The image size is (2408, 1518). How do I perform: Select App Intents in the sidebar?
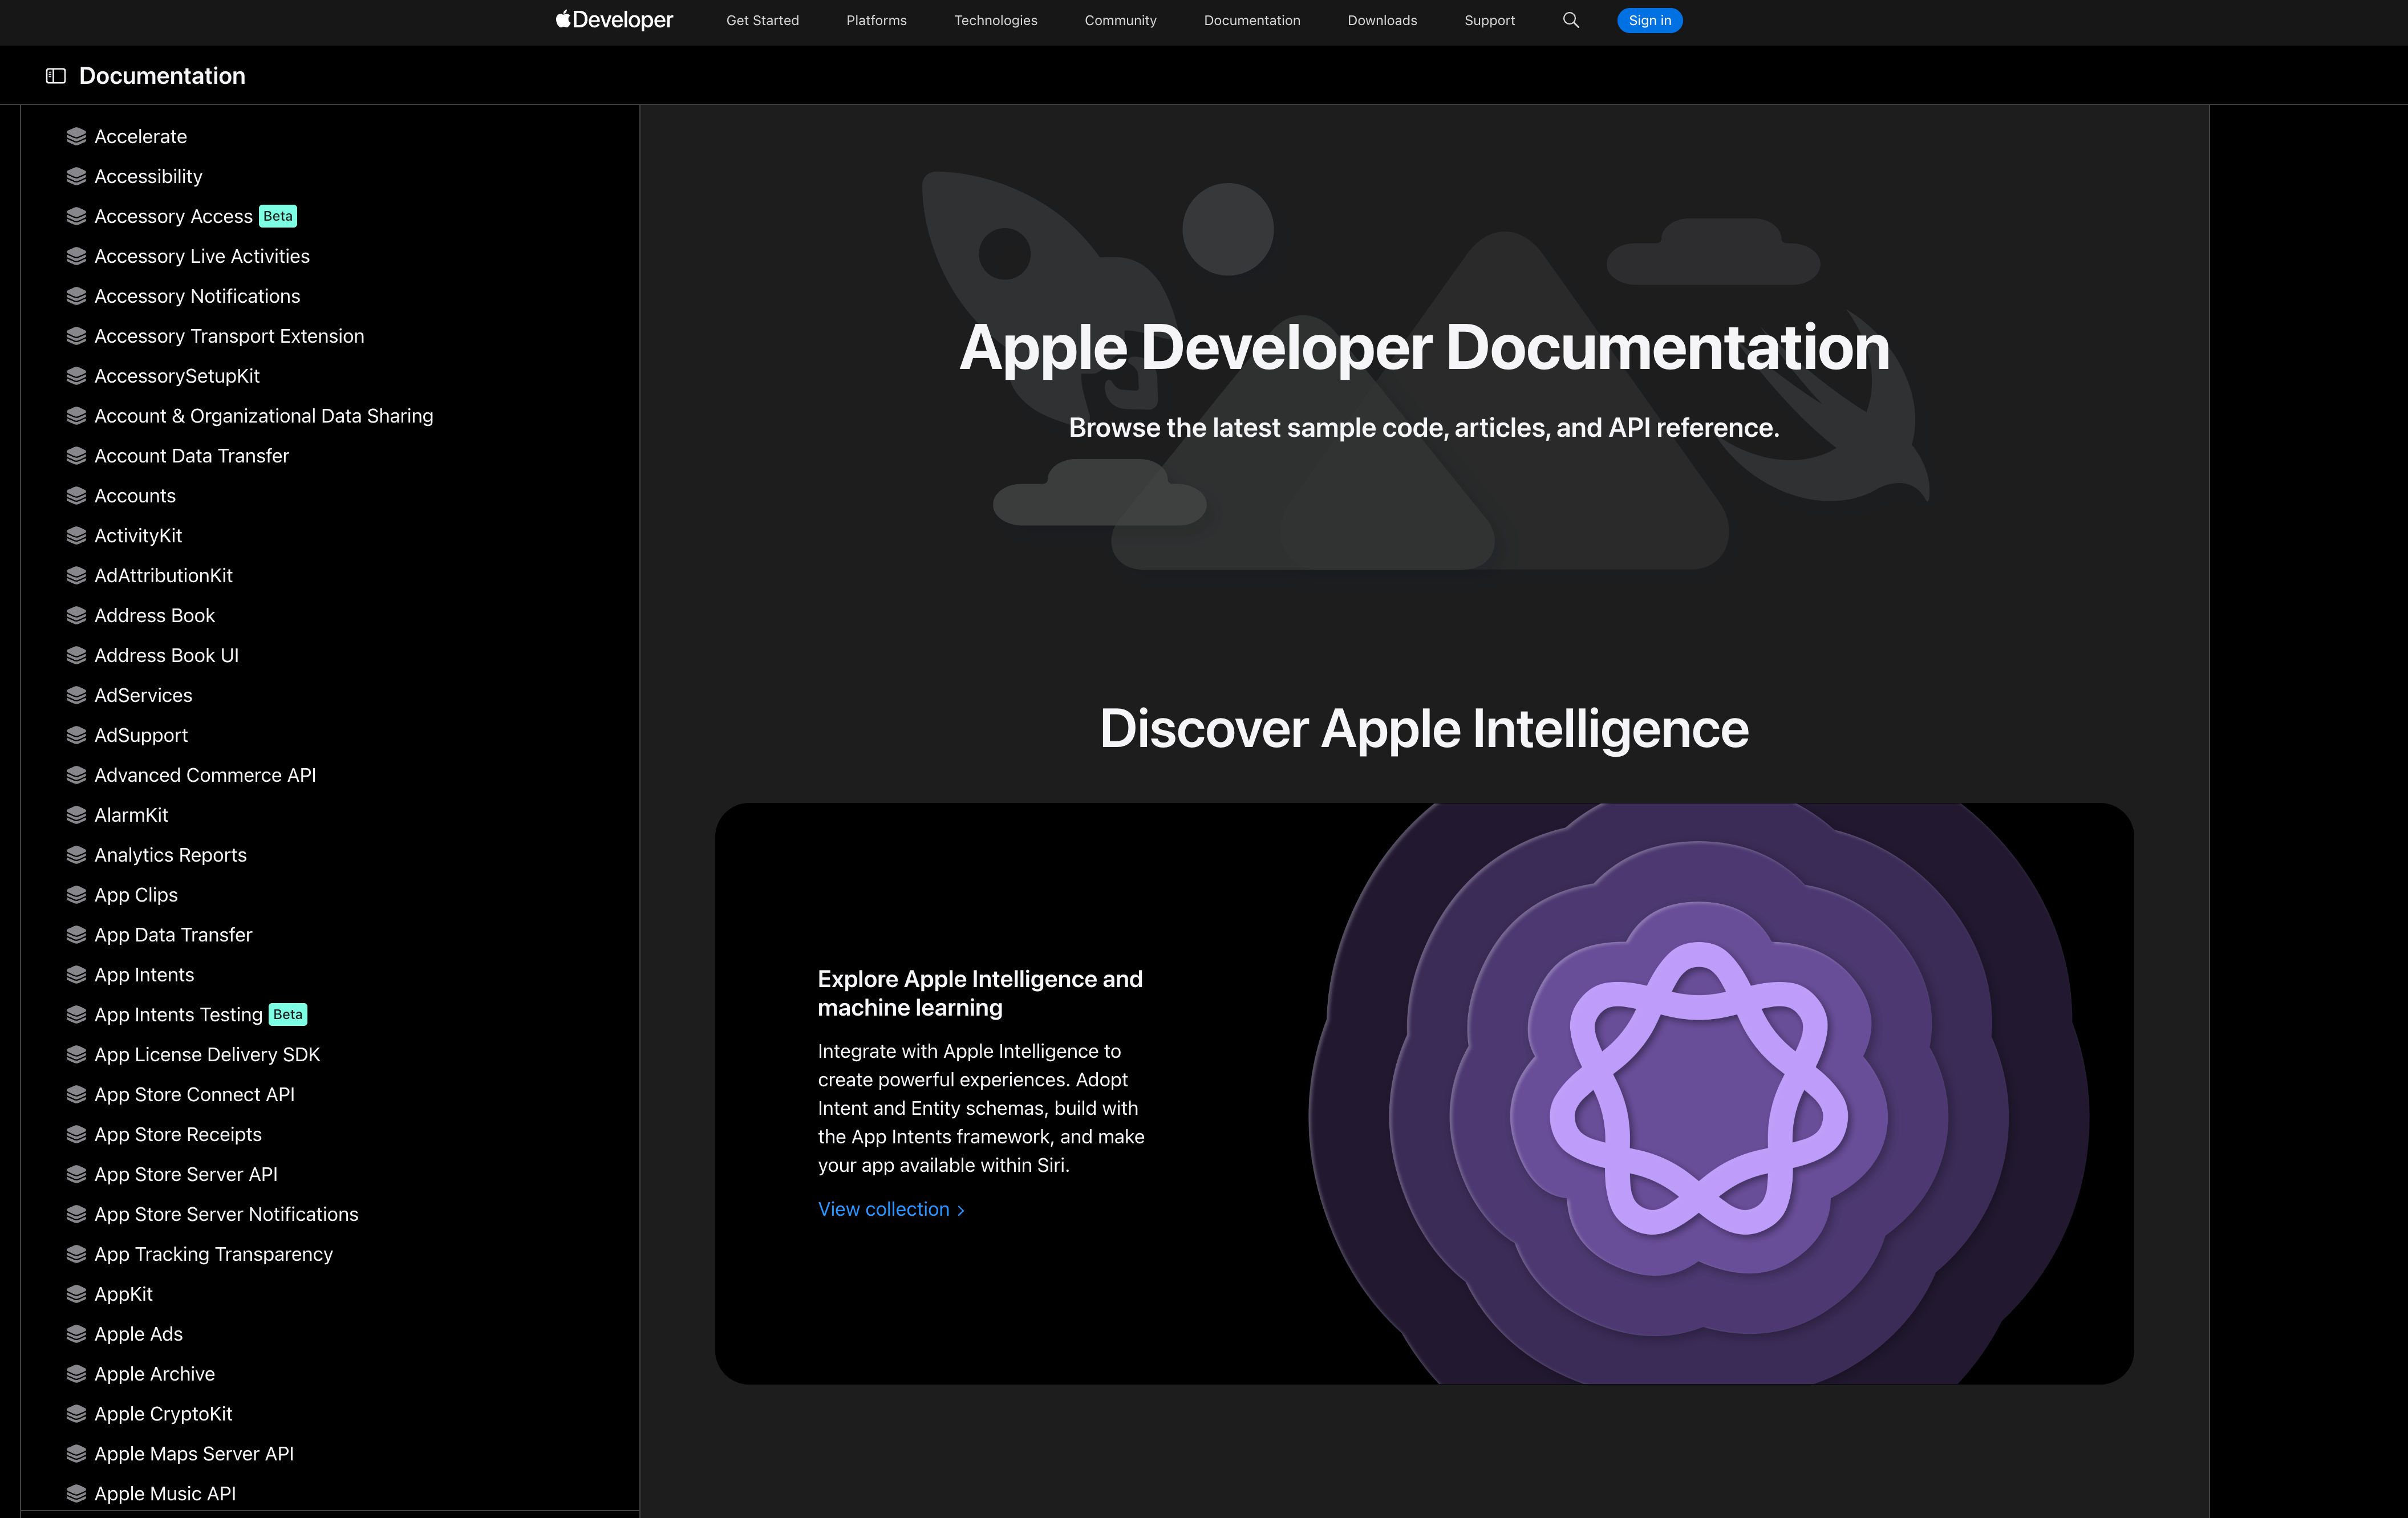point(144,975)
